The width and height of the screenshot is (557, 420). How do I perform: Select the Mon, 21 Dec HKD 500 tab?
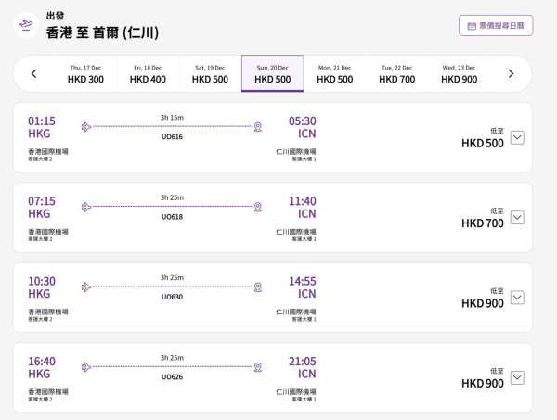tap(334, 74)
